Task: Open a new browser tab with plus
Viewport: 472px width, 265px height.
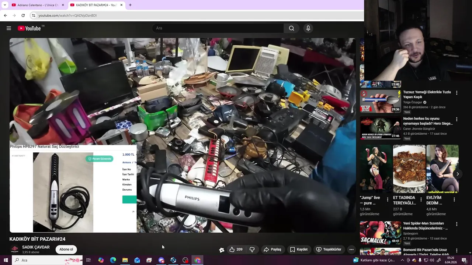Action: [130, 5]
